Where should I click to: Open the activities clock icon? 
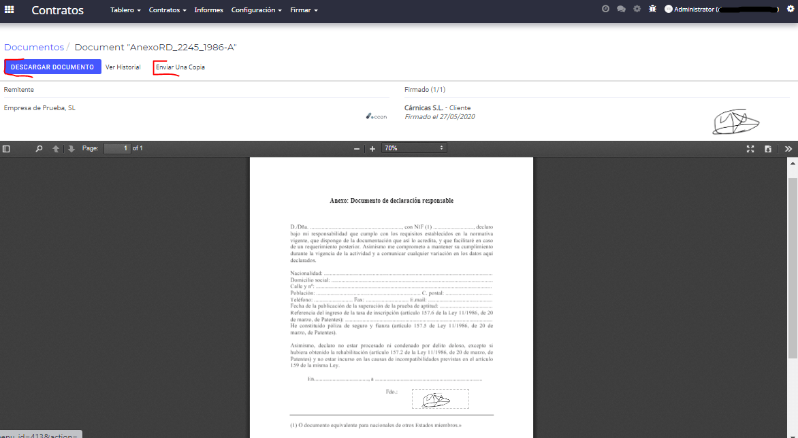pos(605,9)
